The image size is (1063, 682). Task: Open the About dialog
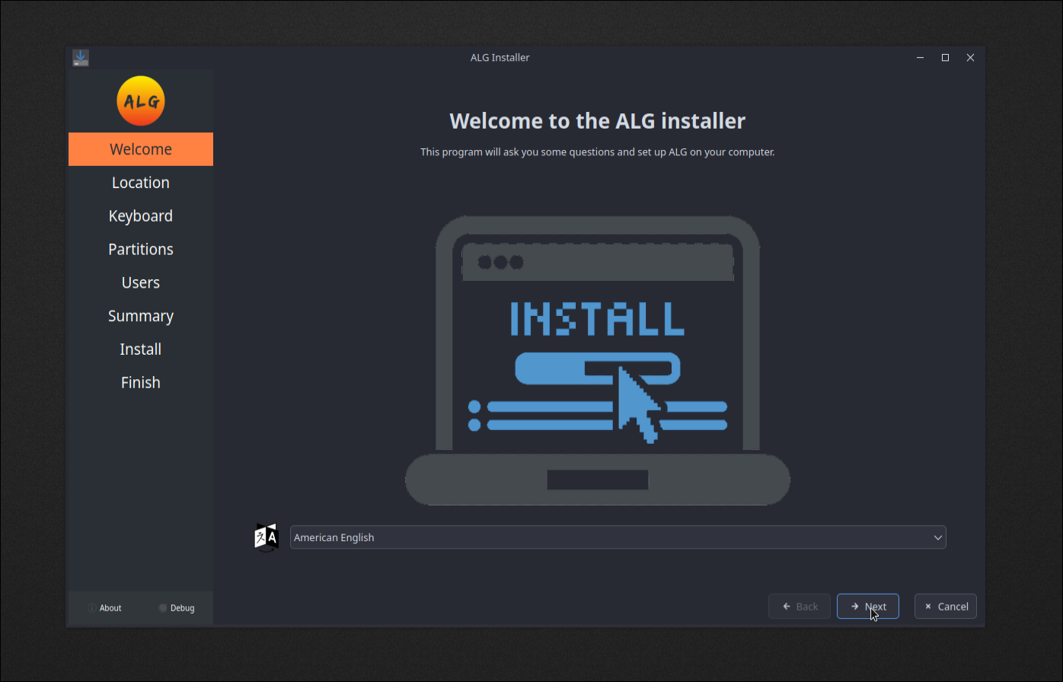[x=104, y=608]
